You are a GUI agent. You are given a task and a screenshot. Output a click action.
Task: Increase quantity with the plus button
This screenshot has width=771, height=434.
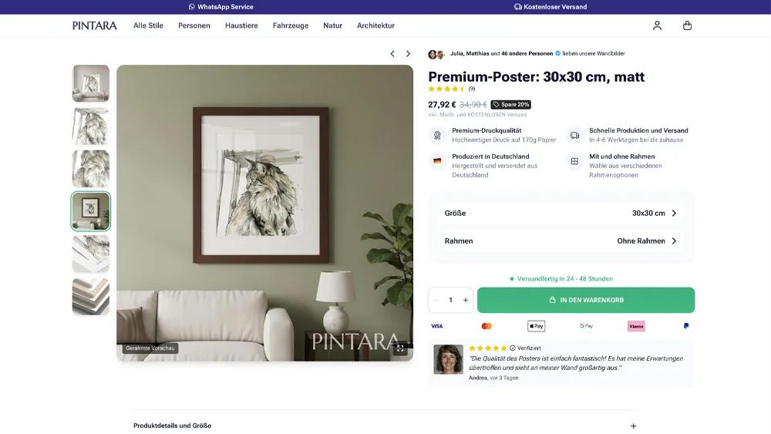coord(465,300)
